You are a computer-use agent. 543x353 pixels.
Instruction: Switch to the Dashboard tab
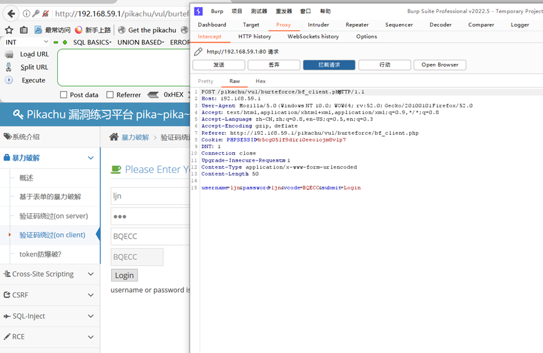pyautogui.click(x=212, y=24)
